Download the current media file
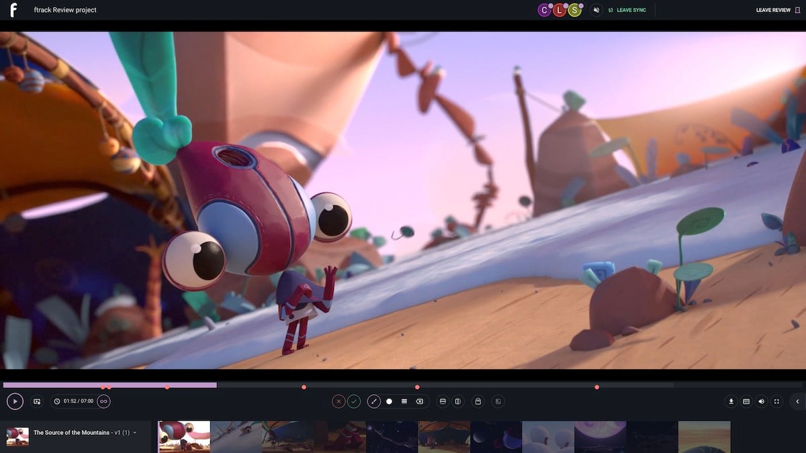 731,401
